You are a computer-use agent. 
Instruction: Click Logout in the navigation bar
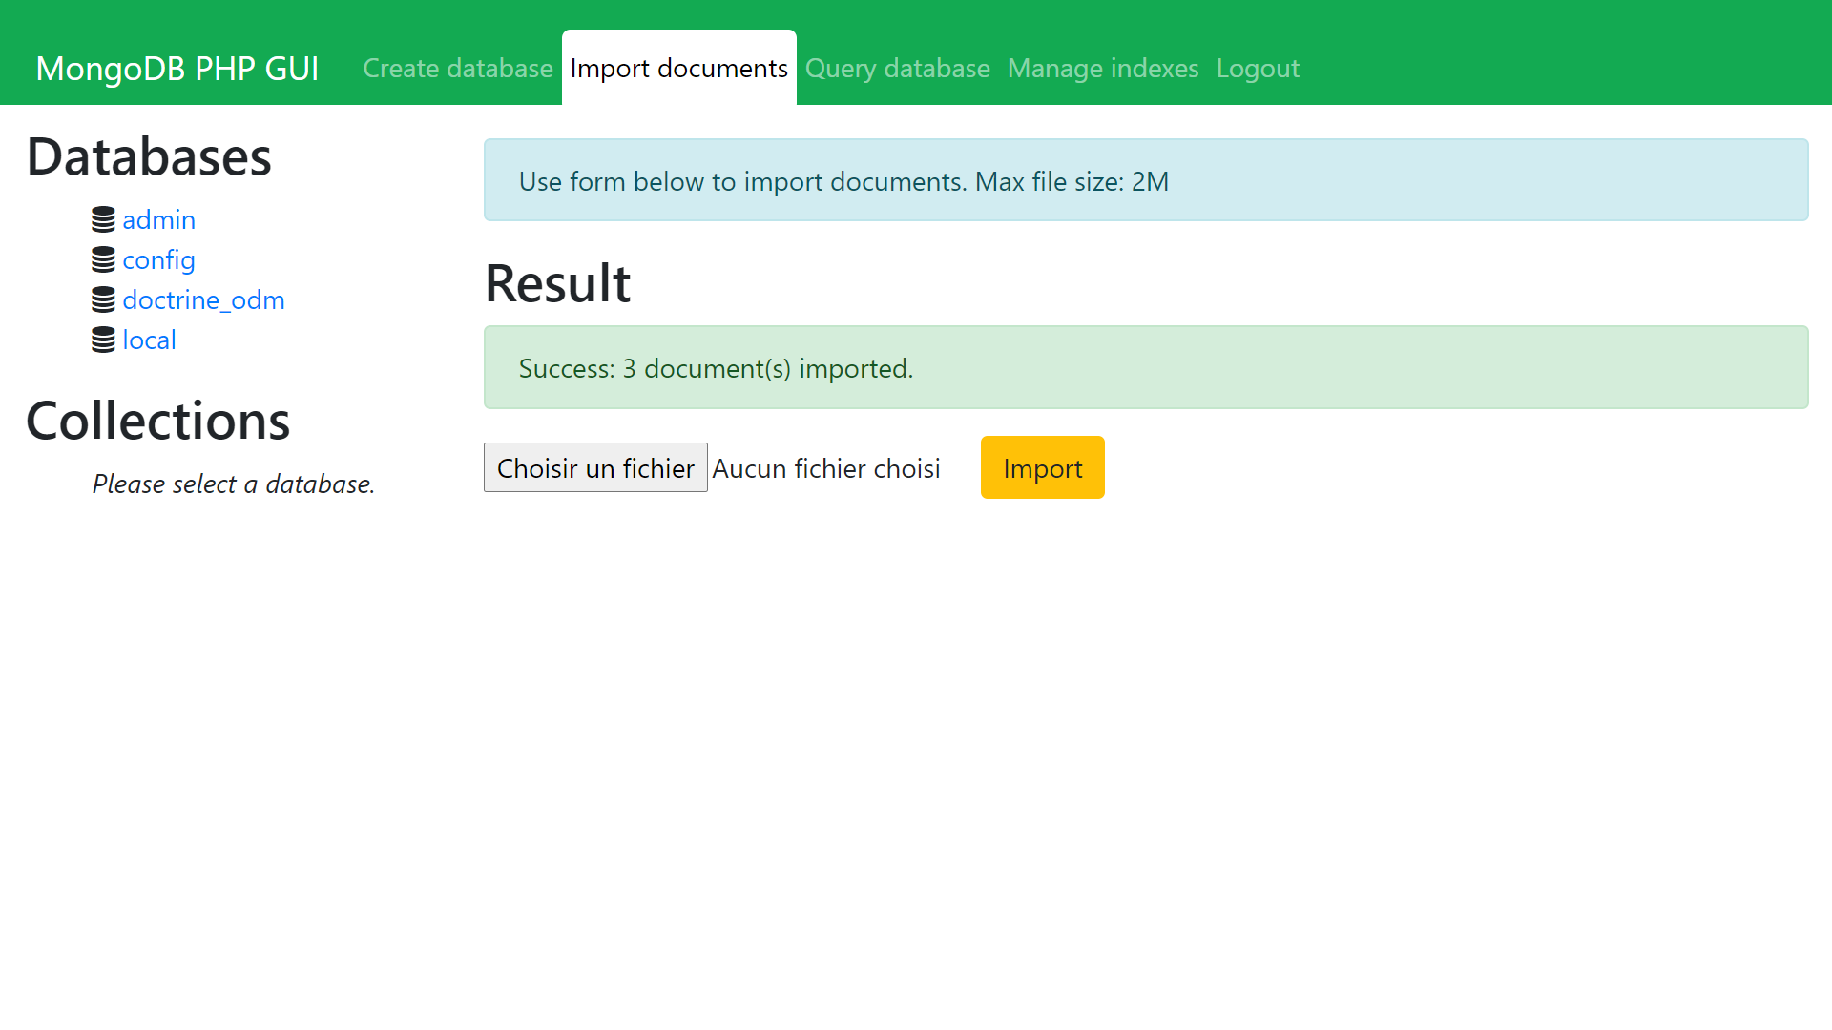tap(1258, 69)
